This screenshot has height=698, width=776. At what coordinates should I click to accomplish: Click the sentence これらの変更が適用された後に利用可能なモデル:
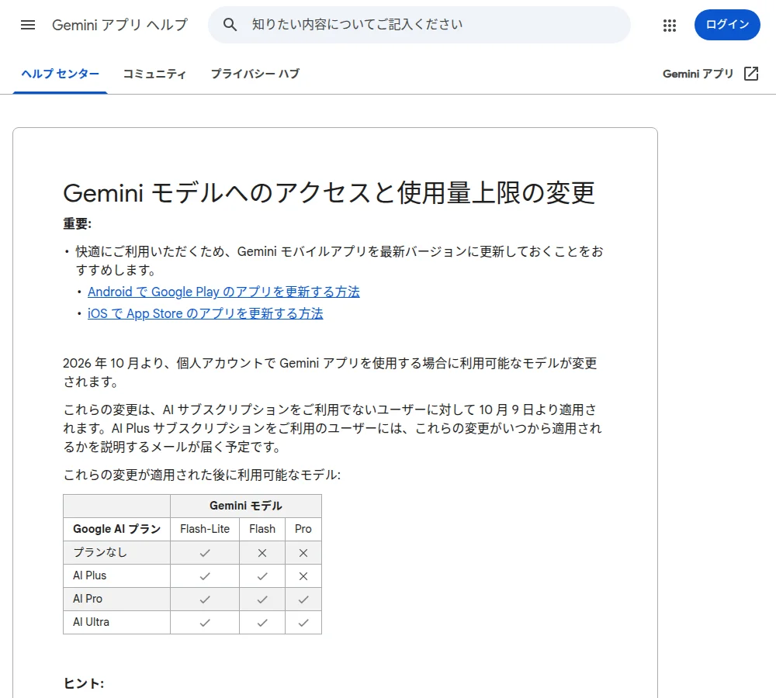pos(202,475)
